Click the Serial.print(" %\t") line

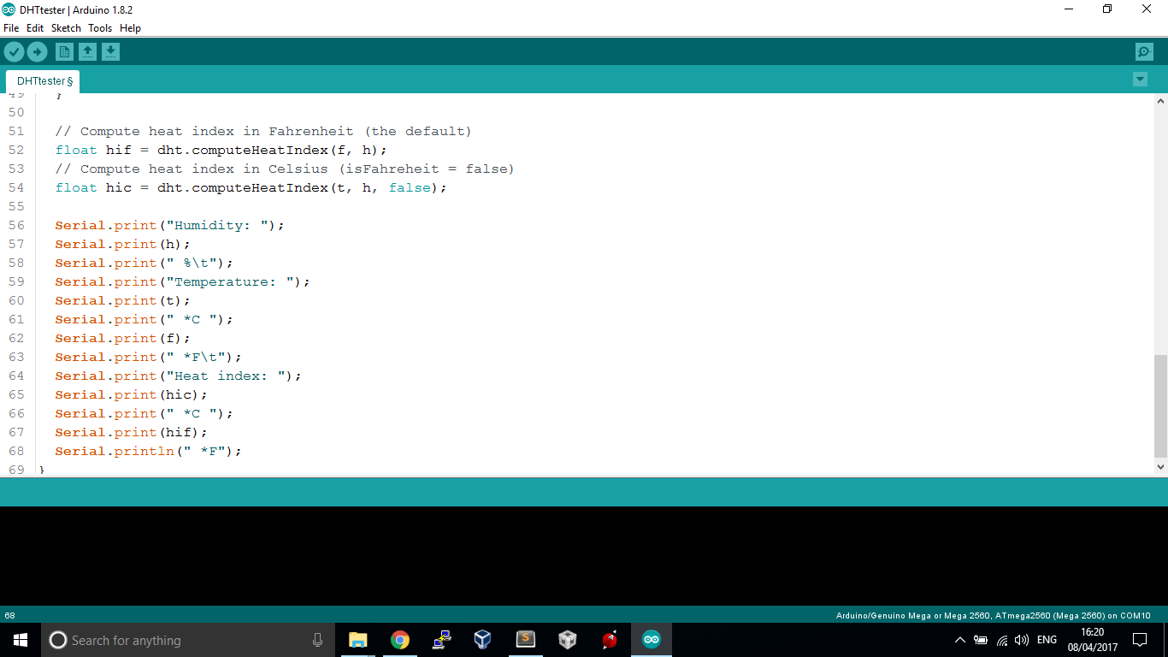144,263
